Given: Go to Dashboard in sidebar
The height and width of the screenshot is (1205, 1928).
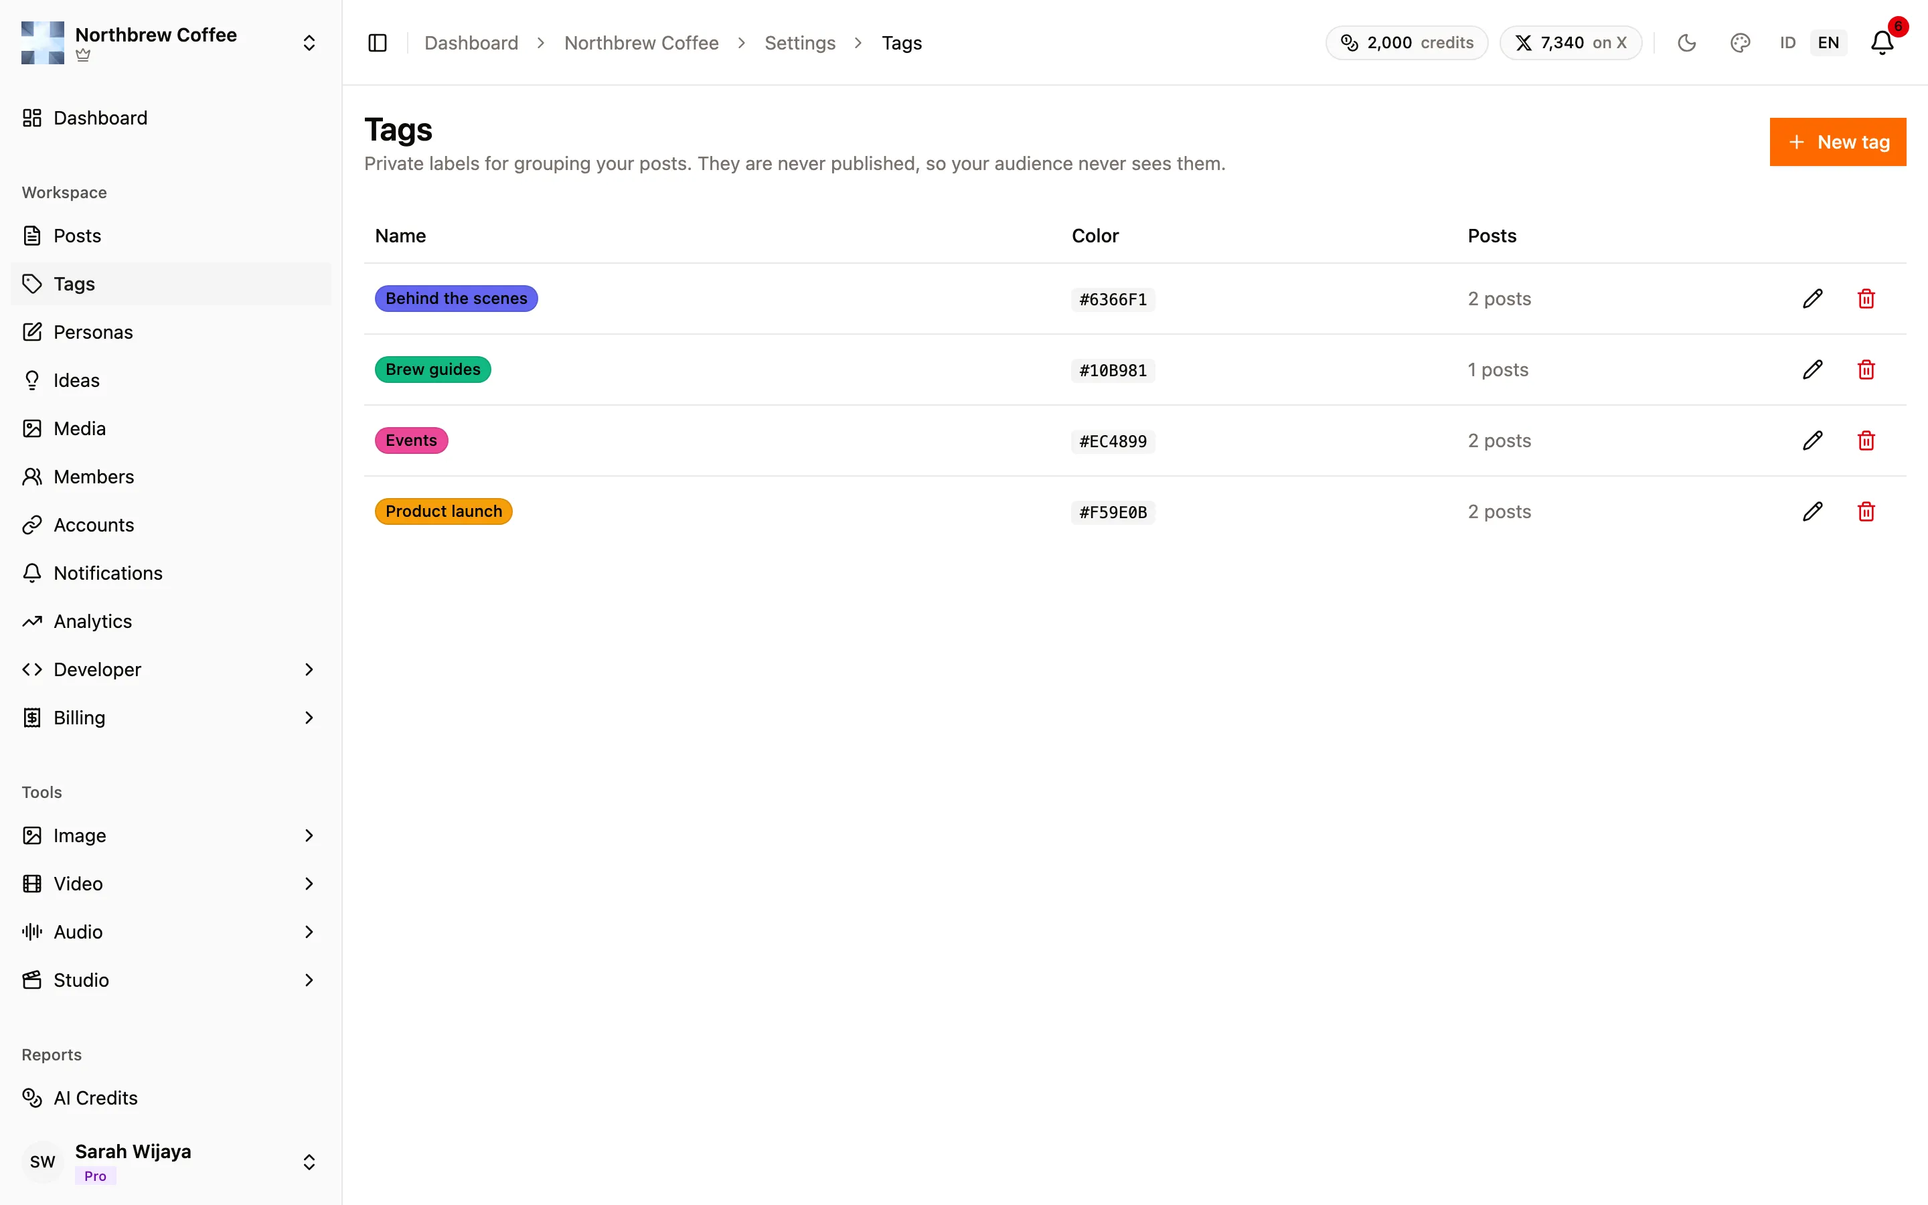Looking at the screenshot, I should pyautogui.click(x=171, y=118).
